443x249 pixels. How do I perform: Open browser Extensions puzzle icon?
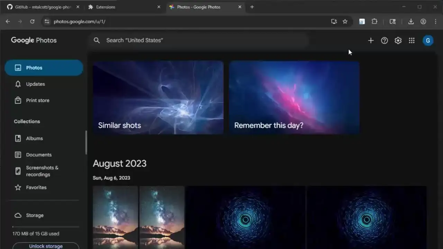click(374, 21)
